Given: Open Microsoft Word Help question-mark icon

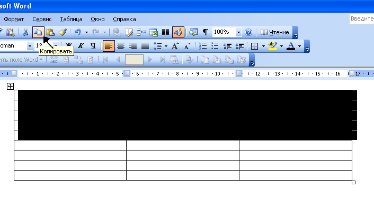Looking at the screenshot, I should [x=248, y=32].
